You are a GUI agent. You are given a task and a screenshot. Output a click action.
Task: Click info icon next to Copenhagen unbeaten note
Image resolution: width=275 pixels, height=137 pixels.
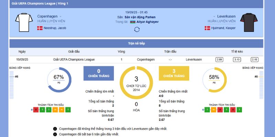(55, 134)
